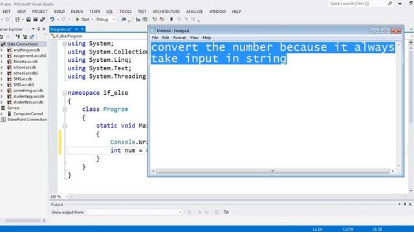This screenshot has height=232, width=414.
Task: Expand the something.accdb connection
Action: tap(2, 90)
